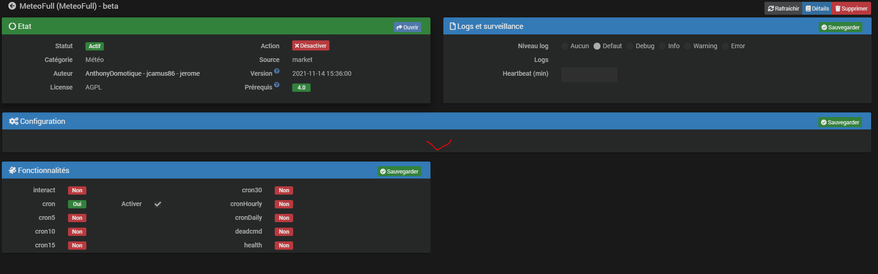Click the gears icon beside Configuration
Viewport: 878px width, 274px height.
tap(14, 121)
